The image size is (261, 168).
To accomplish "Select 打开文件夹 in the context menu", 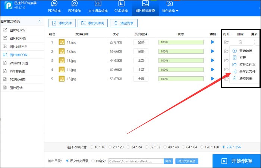I will point(244,64).
